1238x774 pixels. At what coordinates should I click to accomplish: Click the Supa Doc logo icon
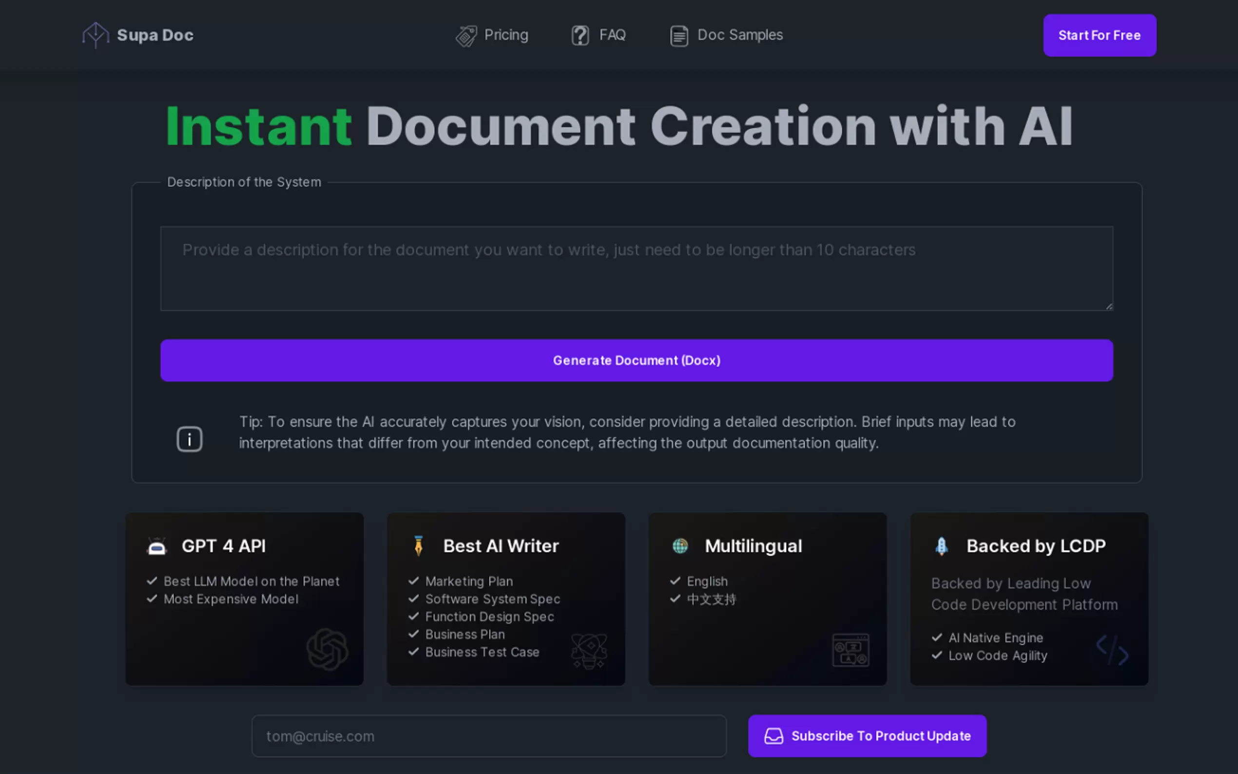pyautogui.click(x=95, y=35)
